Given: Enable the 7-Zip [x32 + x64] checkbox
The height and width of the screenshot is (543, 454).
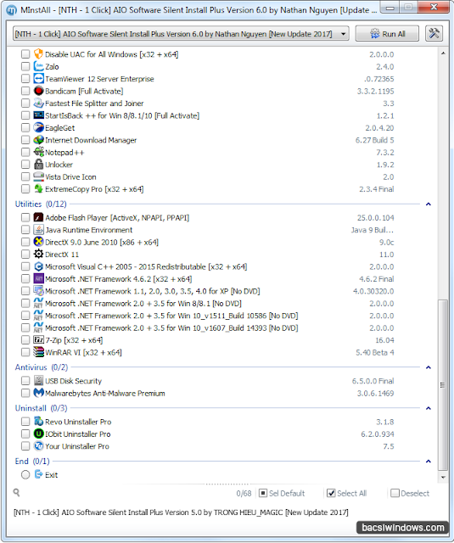Looking at the screenshot, I should pyautogui.click(x=25, y=339).
